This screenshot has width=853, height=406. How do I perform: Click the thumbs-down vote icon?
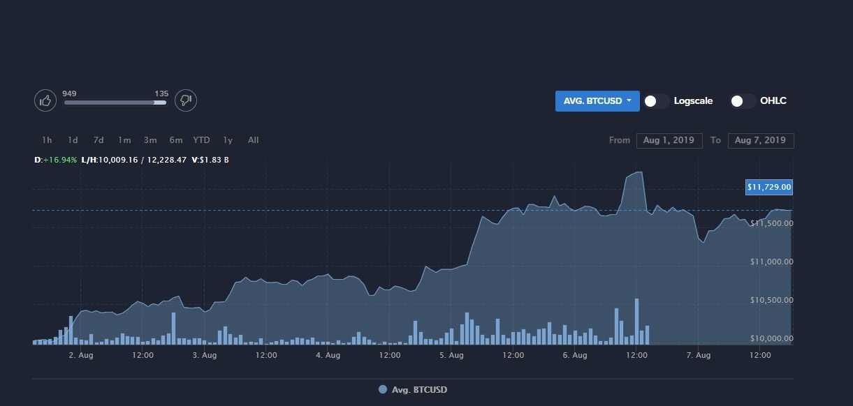pyautogui.click(x=185, y=100)
